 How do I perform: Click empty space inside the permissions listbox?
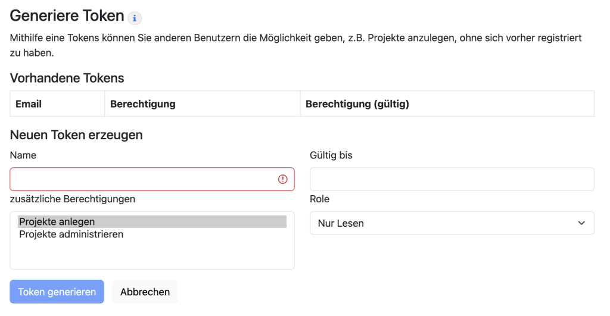[x=152, y=255]
